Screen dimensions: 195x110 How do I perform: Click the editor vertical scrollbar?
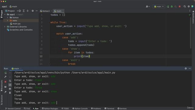click(191, 33)
